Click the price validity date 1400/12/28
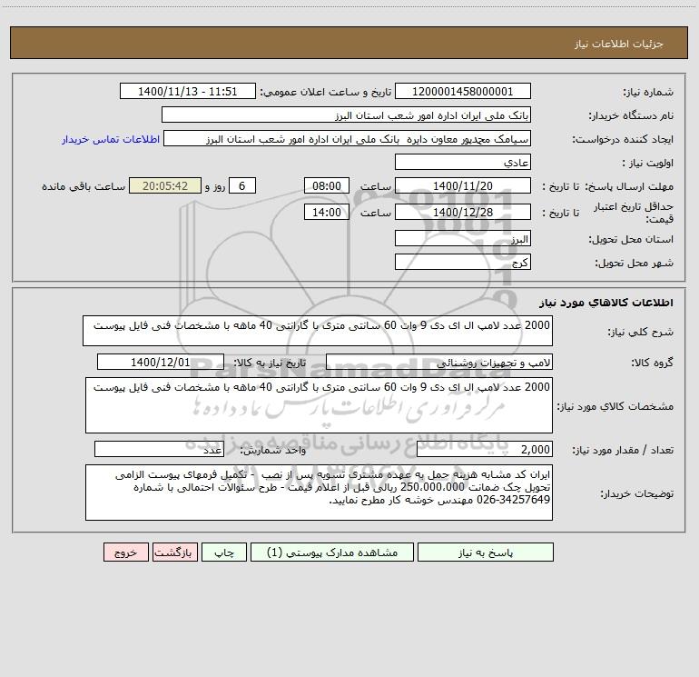The height and width of the screenshot is (677, 699). [463, 212]
